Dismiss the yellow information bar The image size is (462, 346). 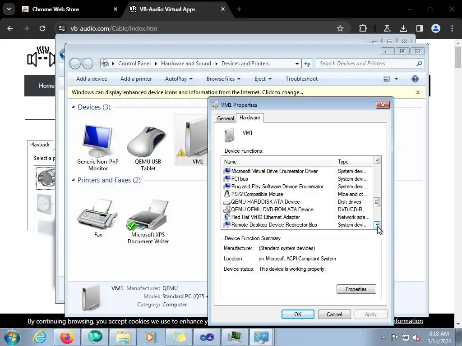coord(418,92)
